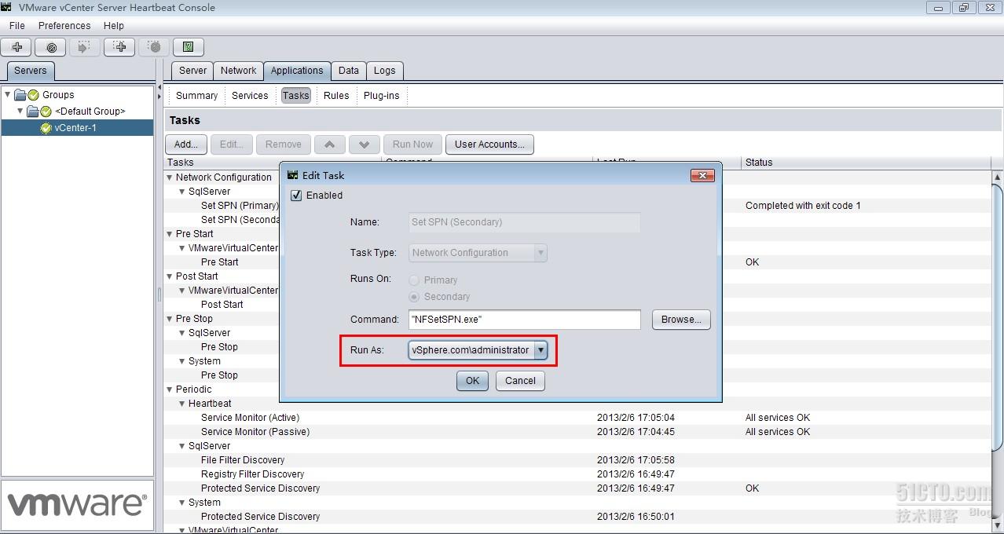Select the Registry Filter Discovery task row
The width and height of the screenshot is (1004, 534).
click(577, 474)
